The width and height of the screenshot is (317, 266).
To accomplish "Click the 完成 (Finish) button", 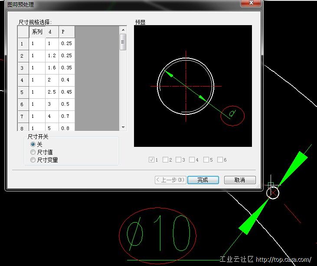I will click(203, 180).
